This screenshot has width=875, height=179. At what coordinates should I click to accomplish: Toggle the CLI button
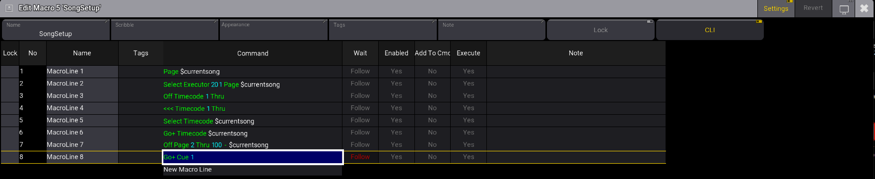click(x=710, y=30)
